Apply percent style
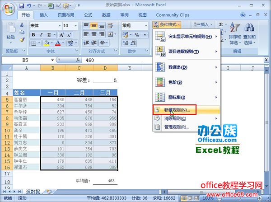 pyautogui.click(x=137, y=35)
